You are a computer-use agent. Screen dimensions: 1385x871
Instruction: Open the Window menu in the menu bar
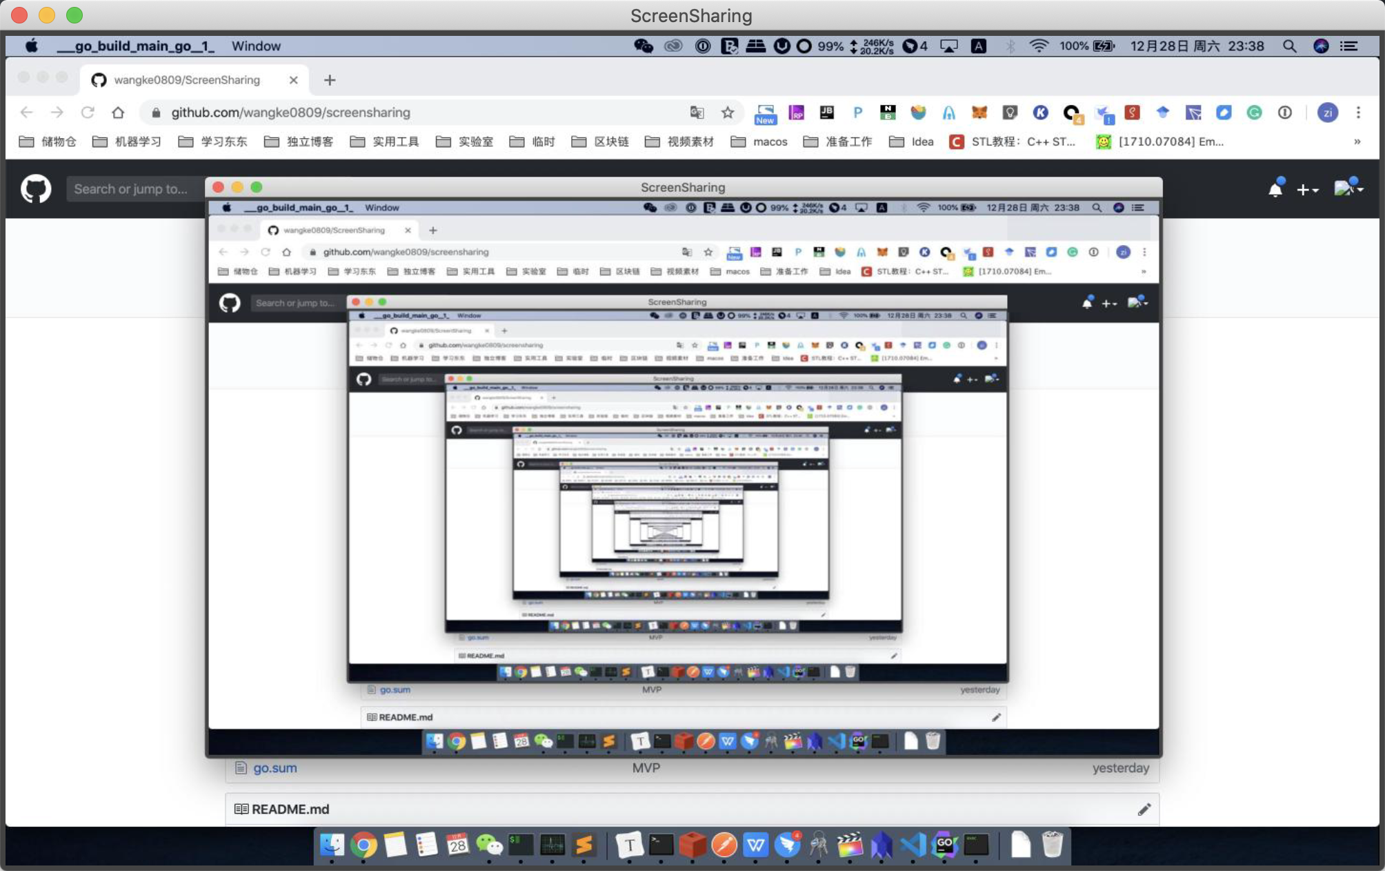(x=256, y=46)
